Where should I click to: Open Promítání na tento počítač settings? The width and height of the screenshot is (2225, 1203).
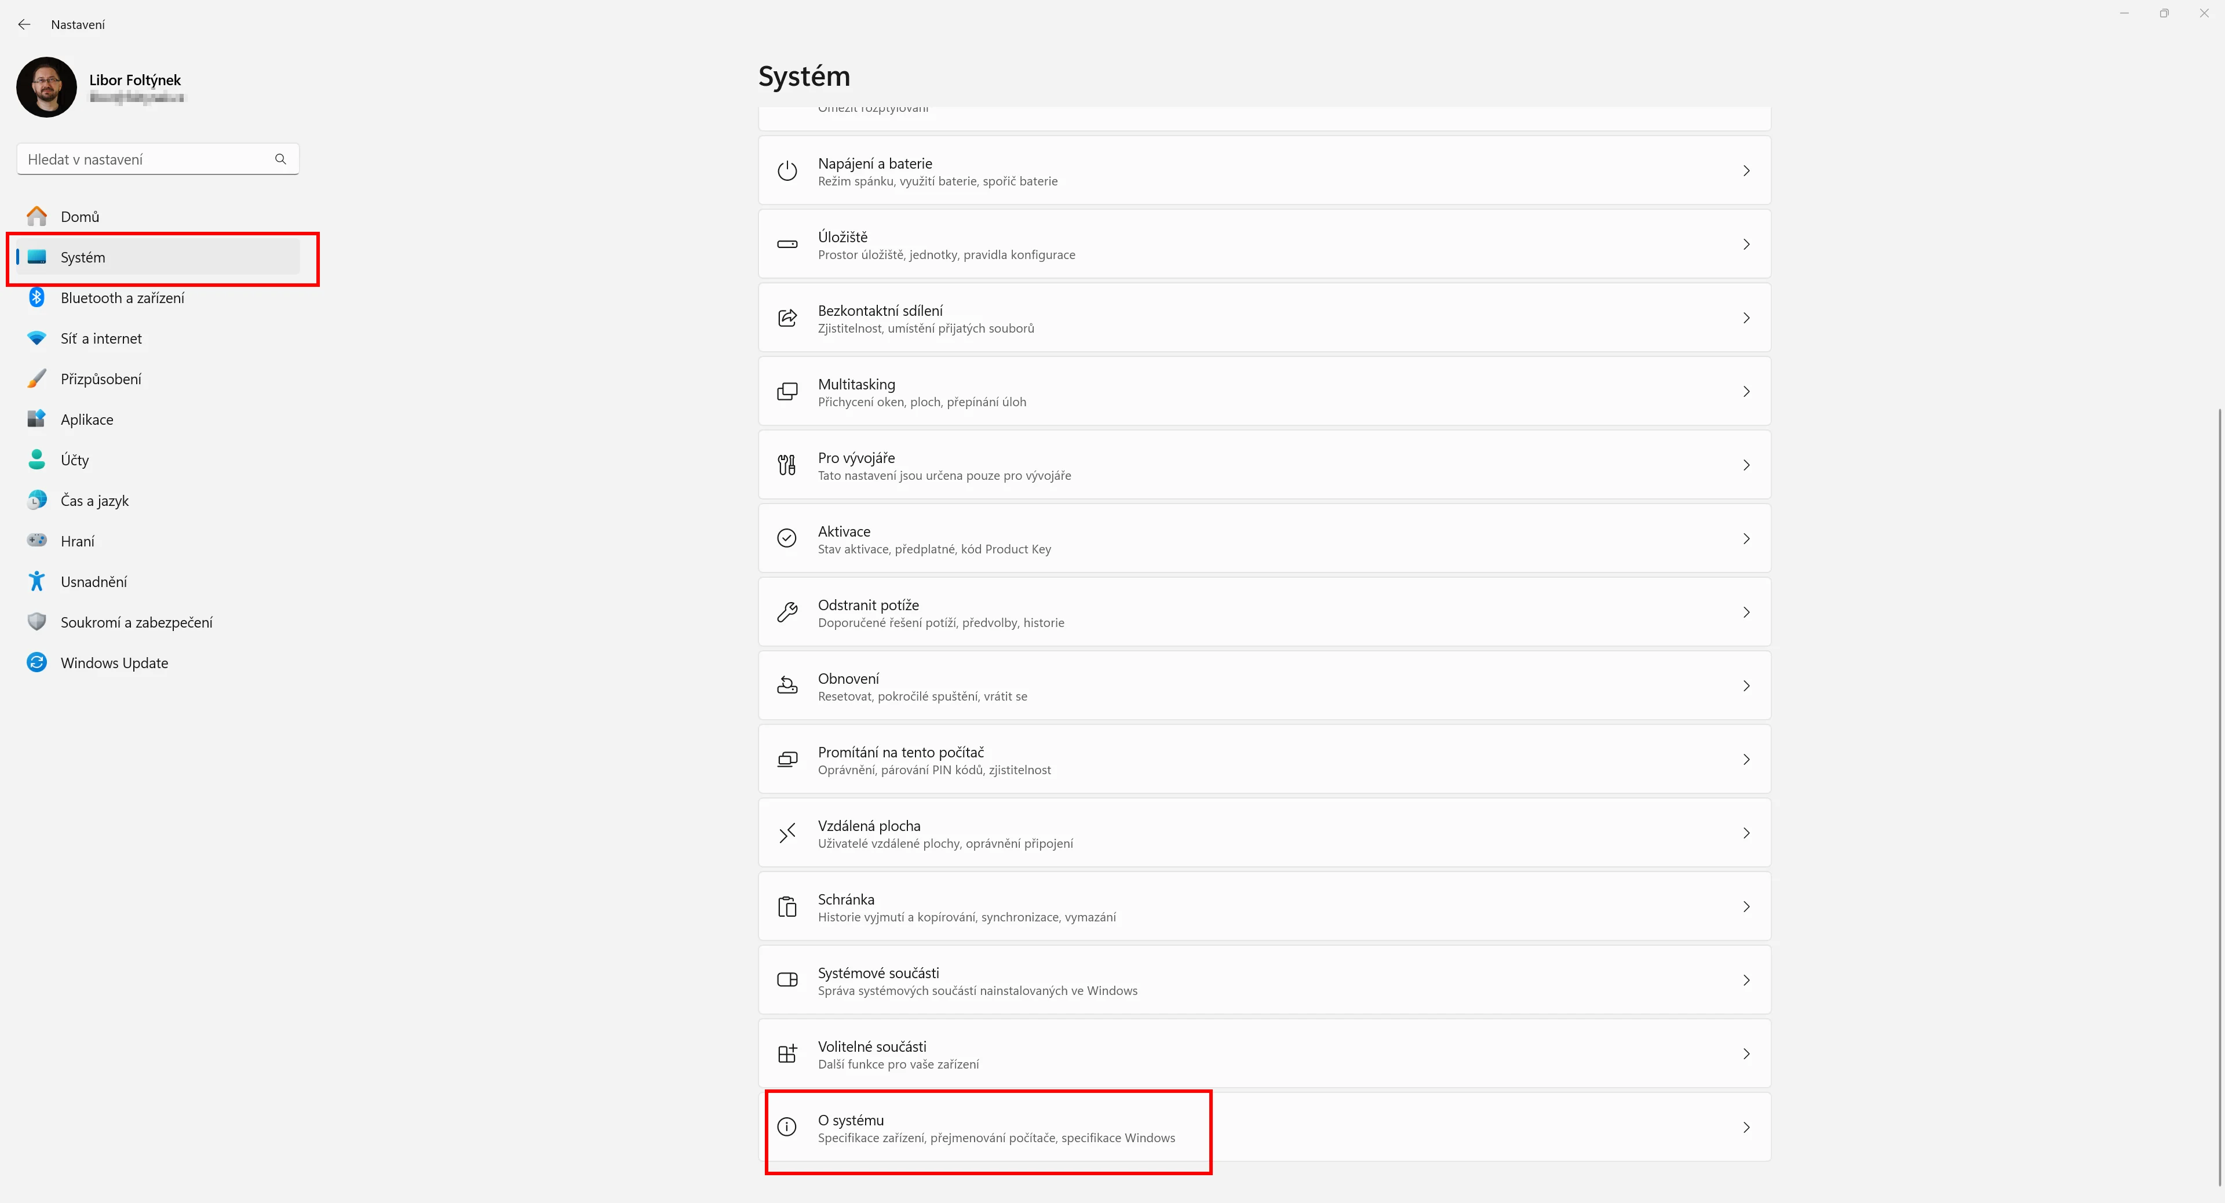click(1264, 760)
